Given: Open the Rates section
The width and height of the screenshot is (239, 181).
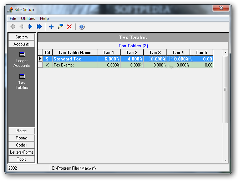Looking at the screenshot, I should (x=21, y=131).
